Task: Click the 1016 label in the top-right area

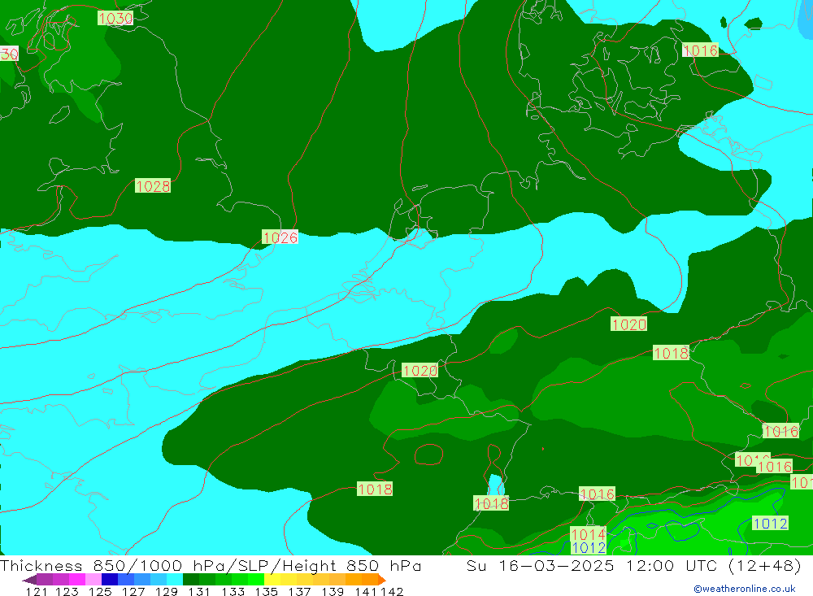Action: [700, 50]
